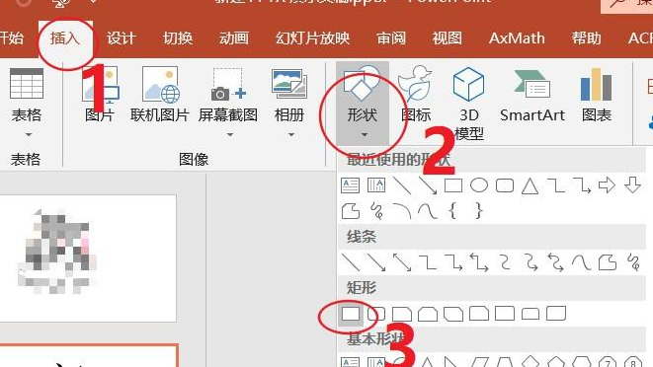This screenshot has width=653, height=367.
Task: Choose the arc shape in recently used
Action: [x=402, y=210]
